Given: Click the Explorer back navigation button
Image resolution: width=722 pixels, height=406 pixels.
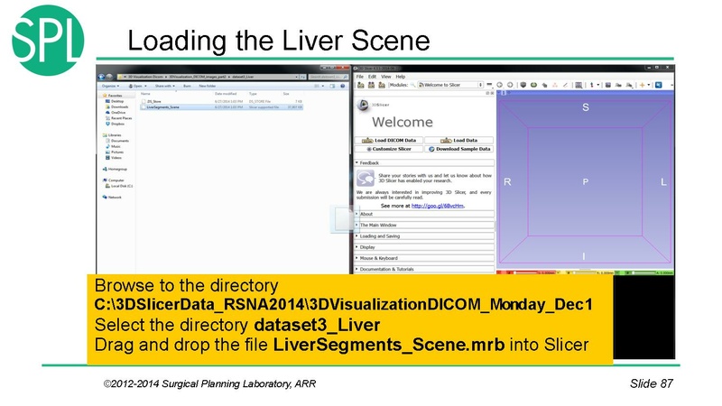Looking at the screenshot, I should [101, 77].
